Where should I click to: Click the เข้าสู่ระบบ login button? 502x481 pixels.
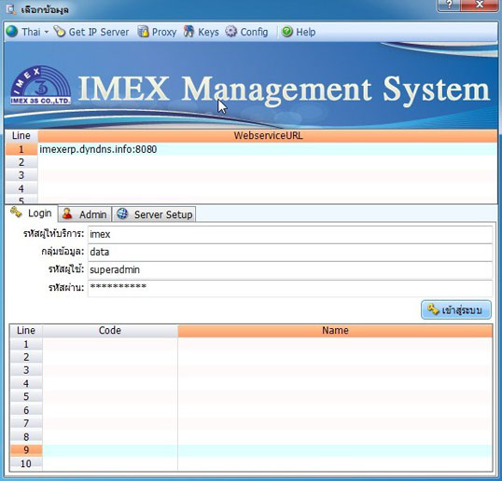tap(456, 309)
